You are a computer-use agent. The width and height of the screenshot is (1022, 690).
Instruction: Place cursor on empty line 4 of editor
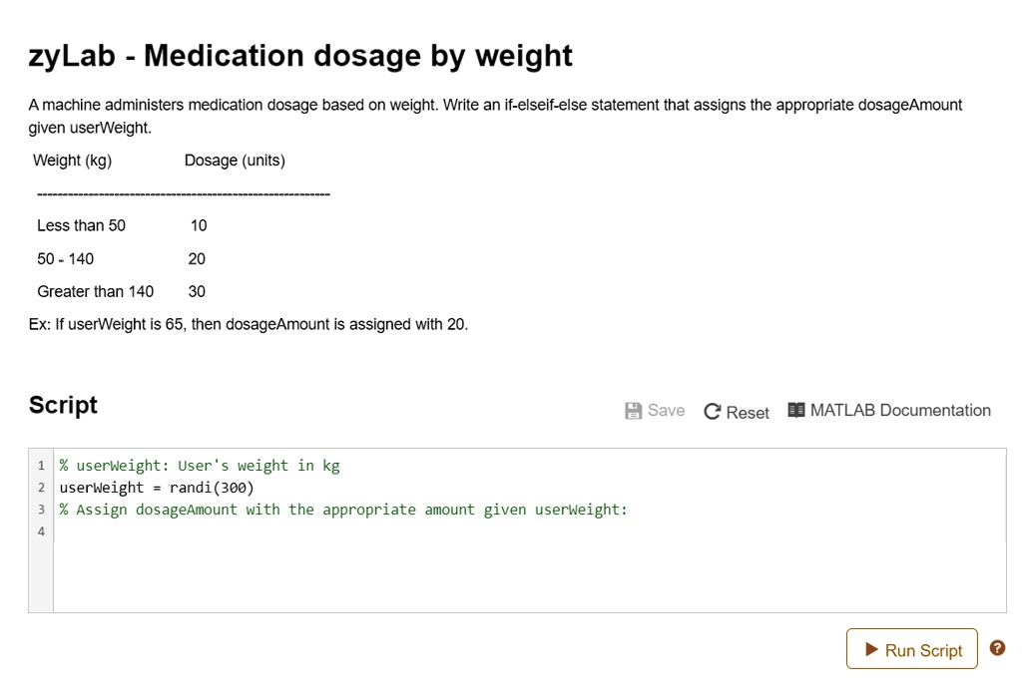click(529, 531)
